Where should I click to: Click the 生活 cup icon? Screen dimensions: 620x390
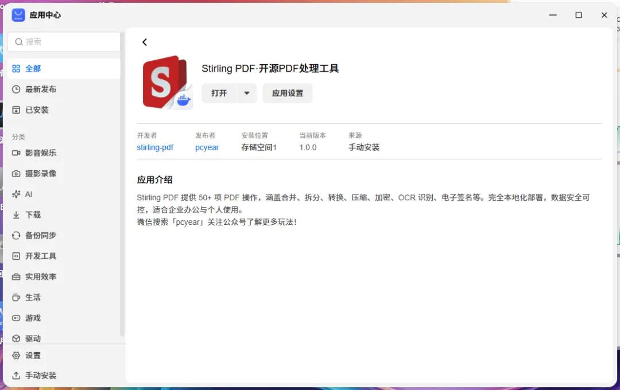coord(16,297)
